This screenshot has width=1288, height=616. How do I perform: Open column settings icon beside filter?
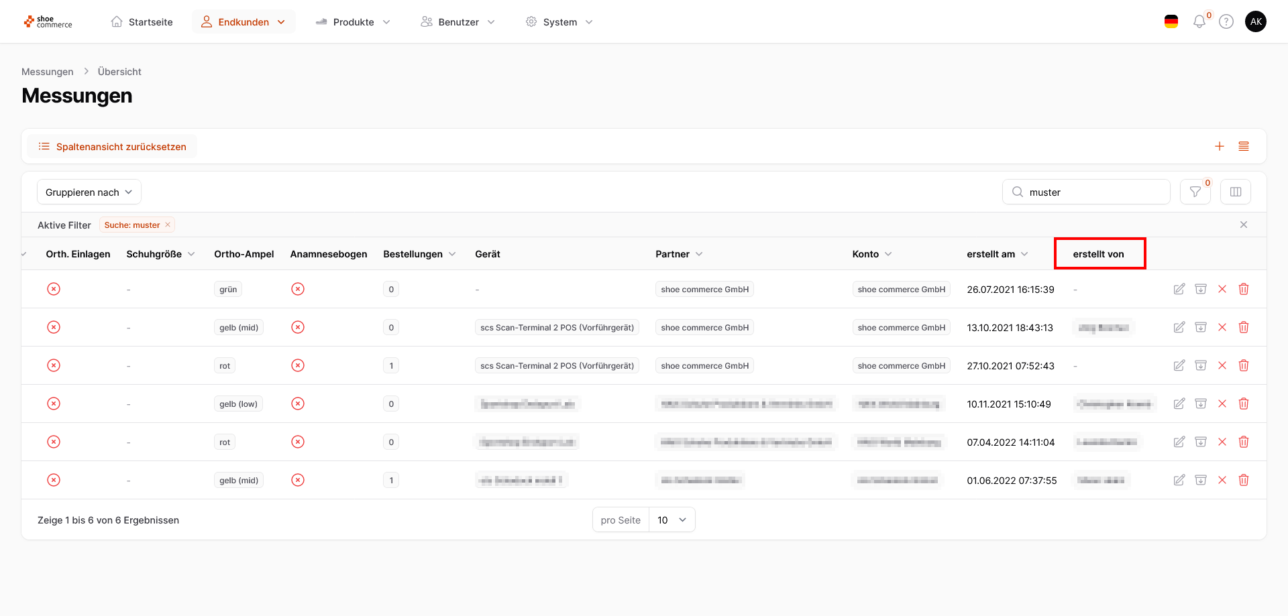[1236, 192]
